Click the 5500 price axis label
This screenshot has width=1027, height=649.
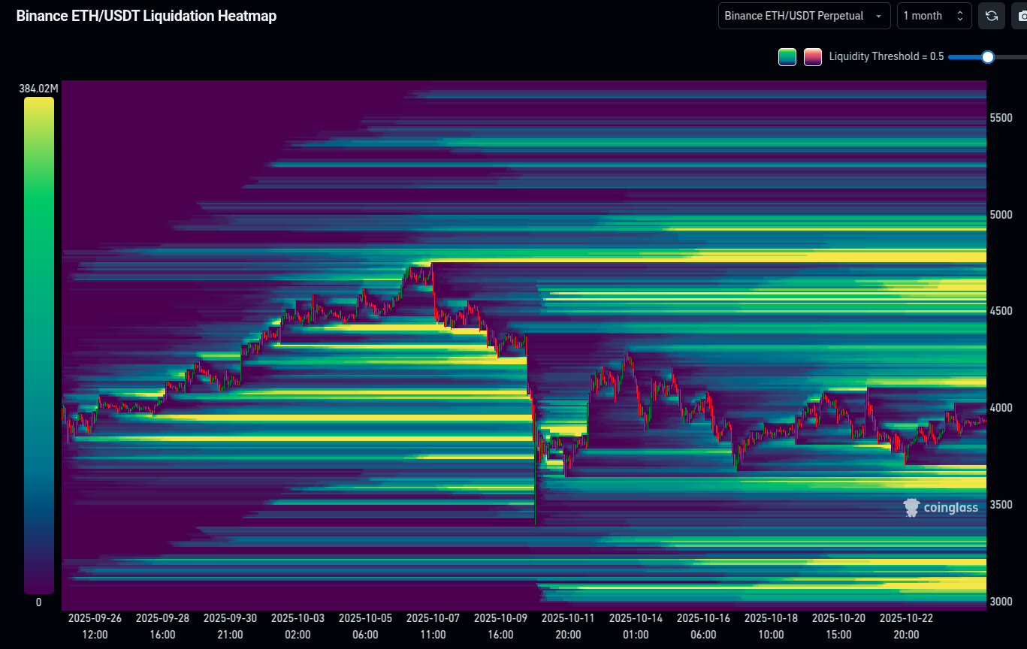(1001, 118)
